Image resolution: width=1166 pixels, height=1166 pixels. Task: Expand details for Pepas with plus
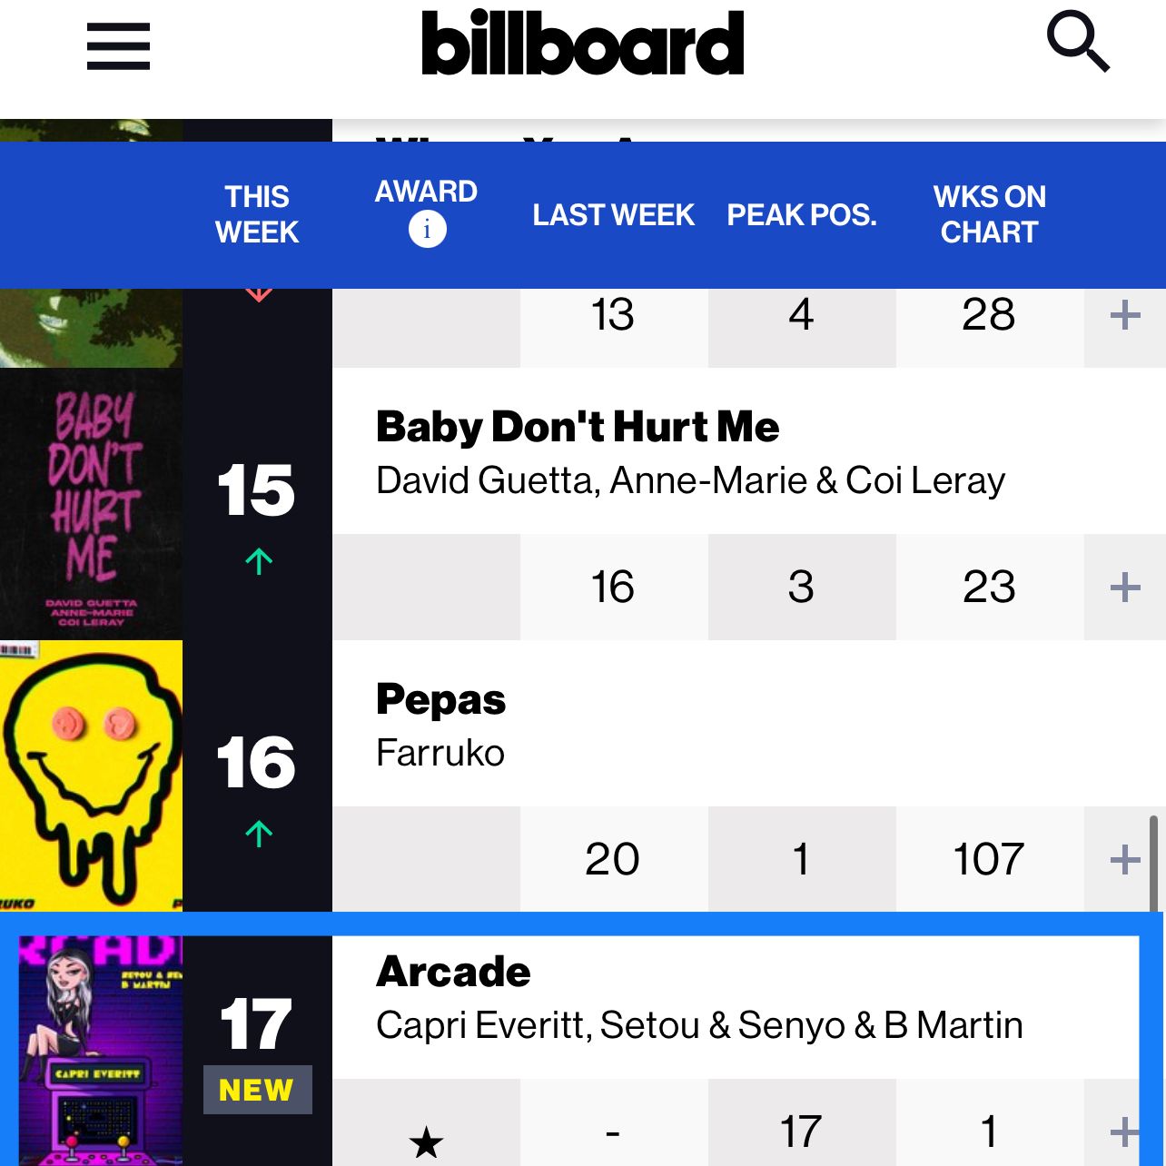point(1125,859)
